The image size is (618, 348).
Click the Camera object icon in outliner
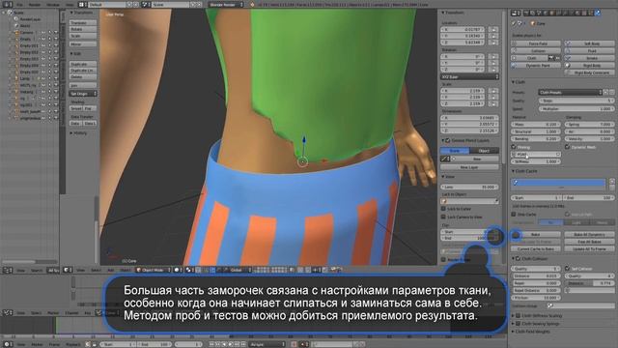(x=17, y=32)
